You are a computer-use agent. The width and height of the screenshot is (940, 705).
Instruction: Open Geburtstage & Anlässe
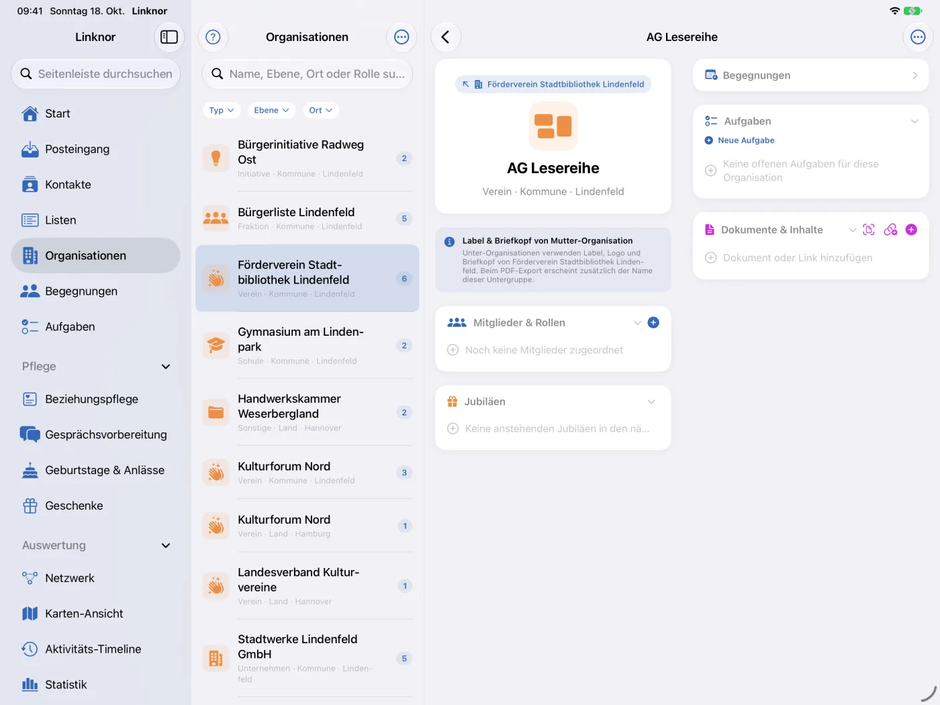pos(95,470)
